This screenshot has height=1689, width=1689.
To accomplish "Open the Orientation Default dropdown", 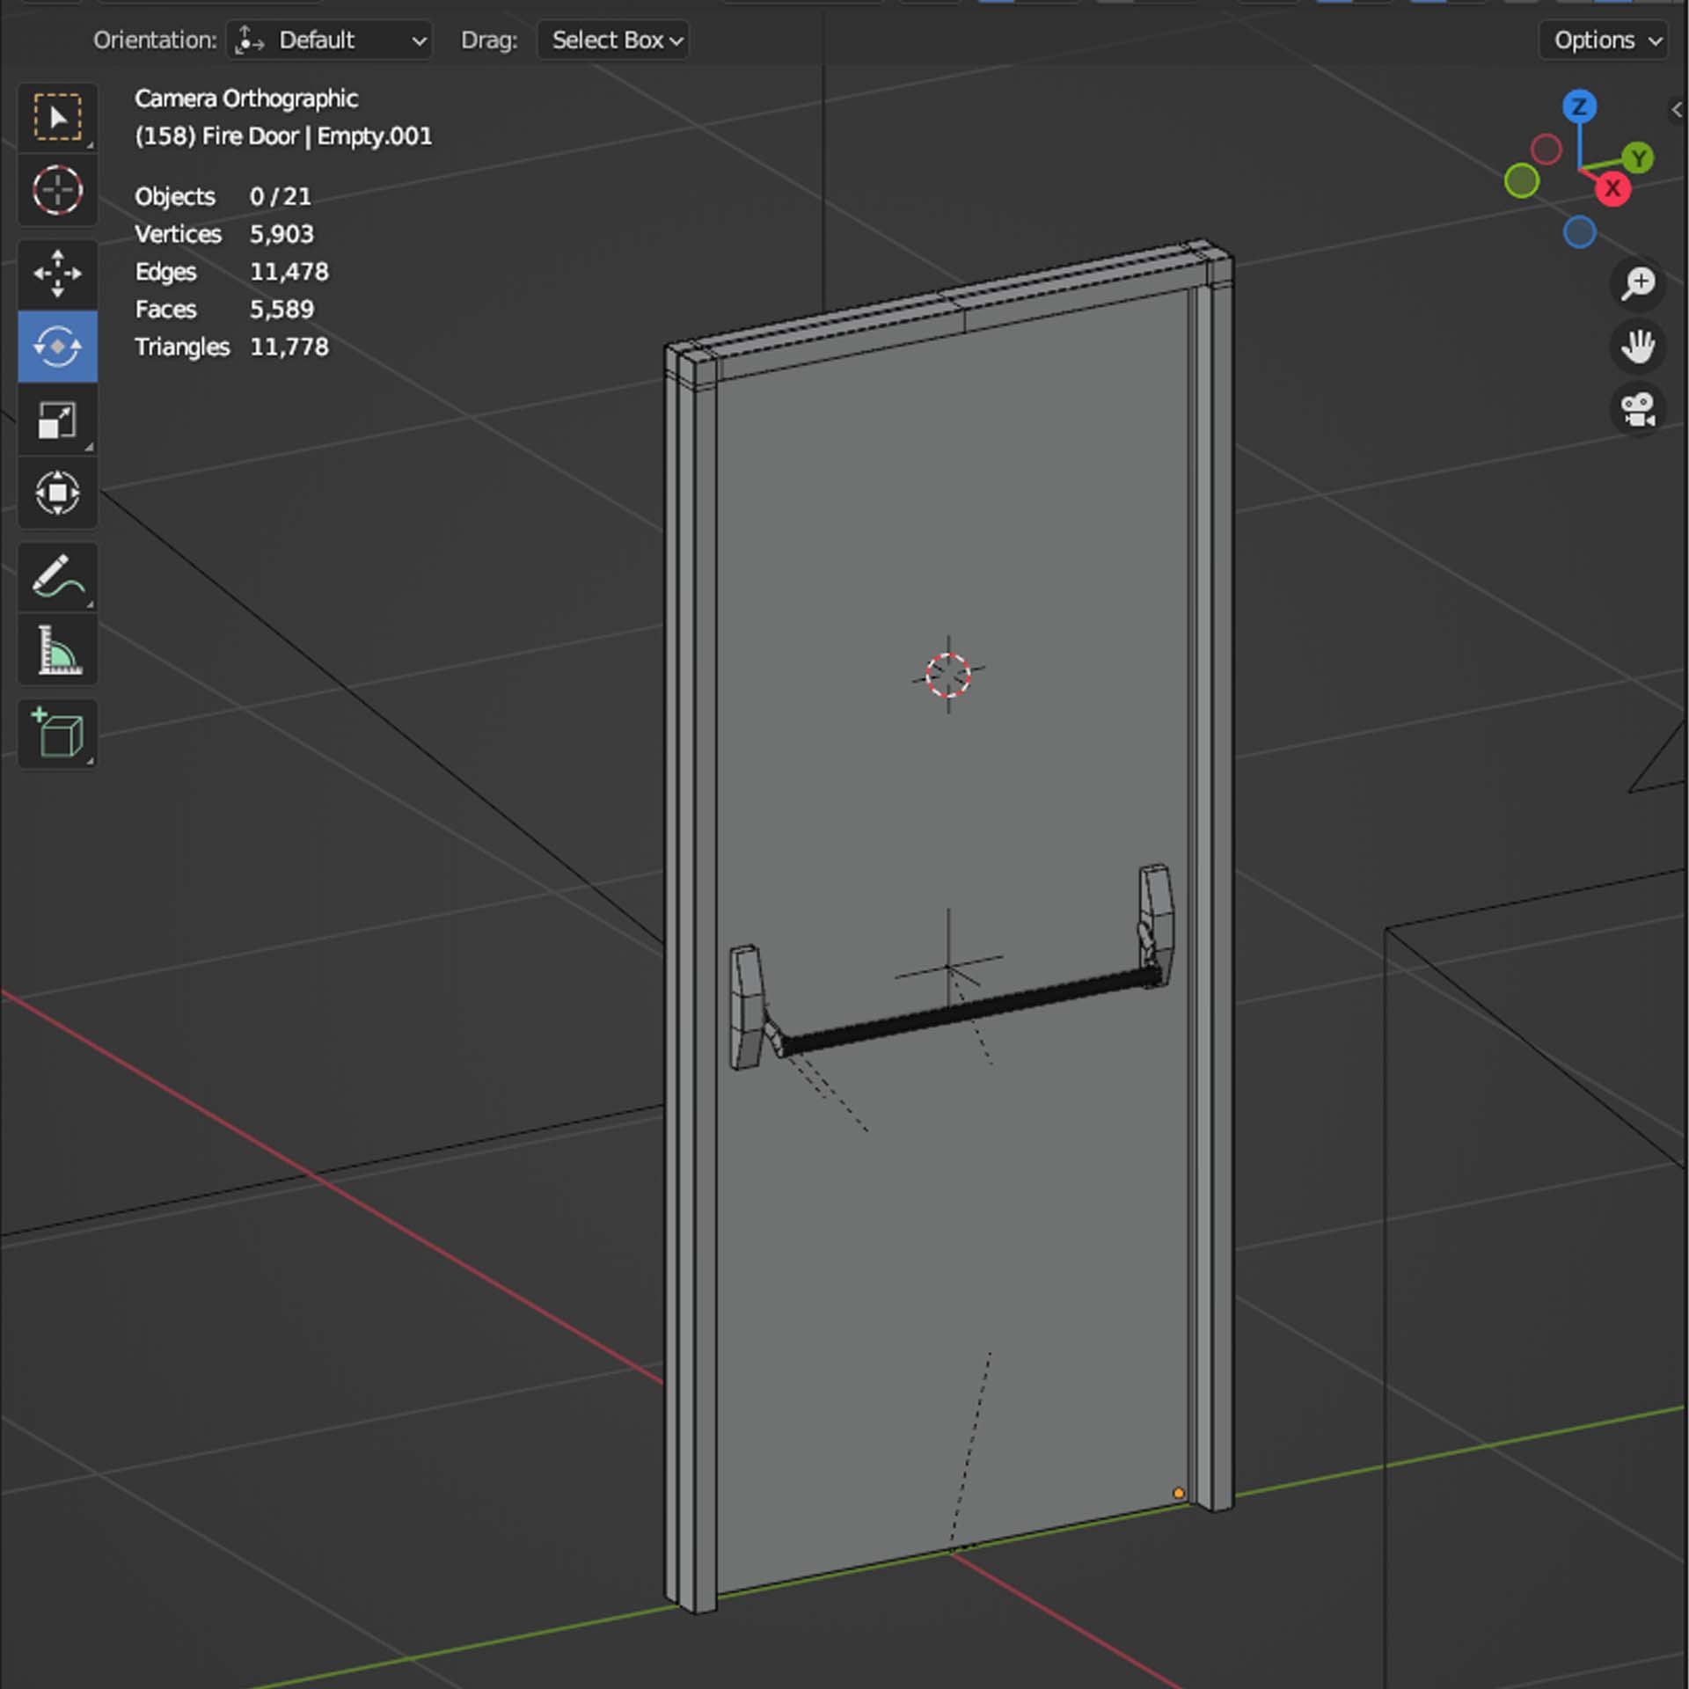I will (x=330, y=40).
